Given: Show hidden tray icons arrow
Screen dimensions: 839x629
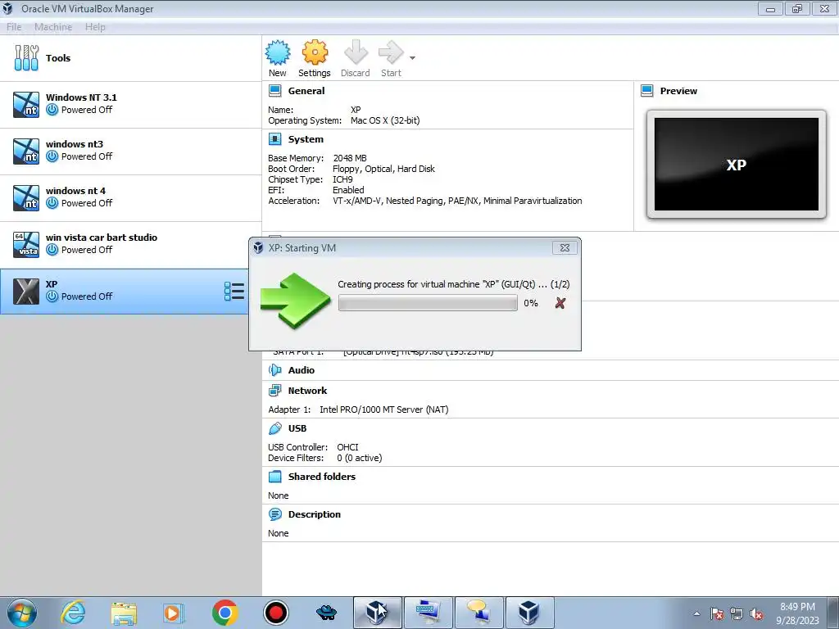Looking at the screenshot, I should [696, 613].
